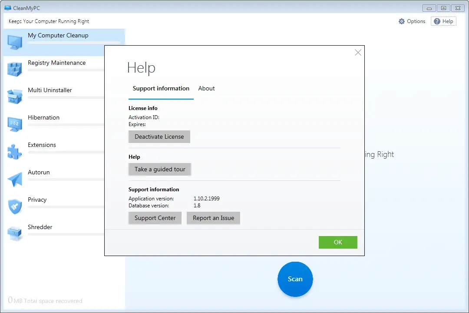Click the Autorun paper plane icon
This screenshot has height=313, width=469.
click(x=15, y=179)
